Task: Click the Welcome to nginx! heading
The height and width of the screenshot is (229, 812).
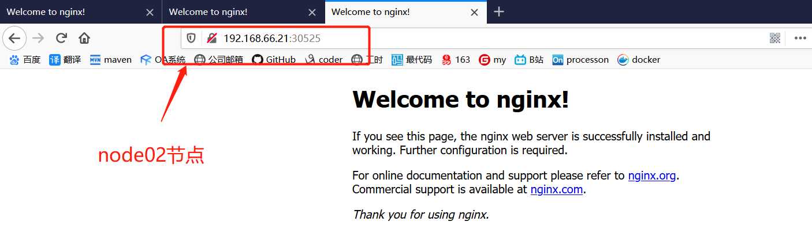Action: point(461,100)
